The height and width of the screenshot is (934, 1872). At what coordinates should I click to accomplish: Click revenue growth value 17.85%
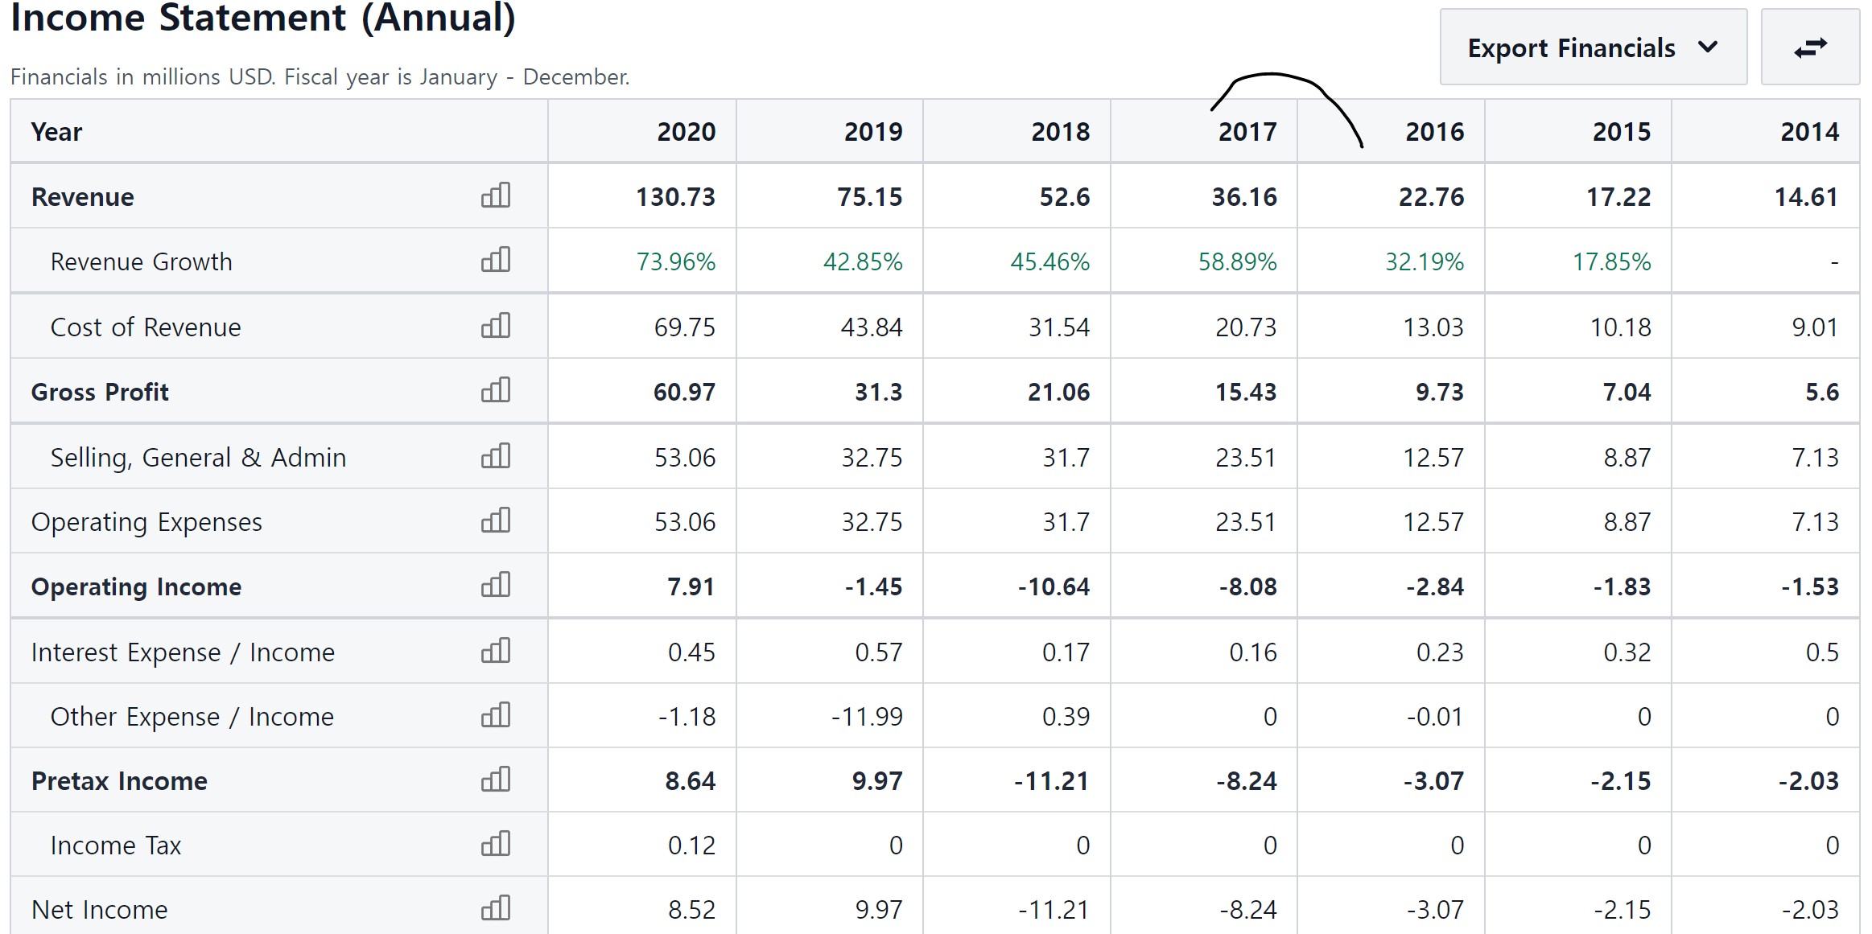click(x=1612, y=261)
